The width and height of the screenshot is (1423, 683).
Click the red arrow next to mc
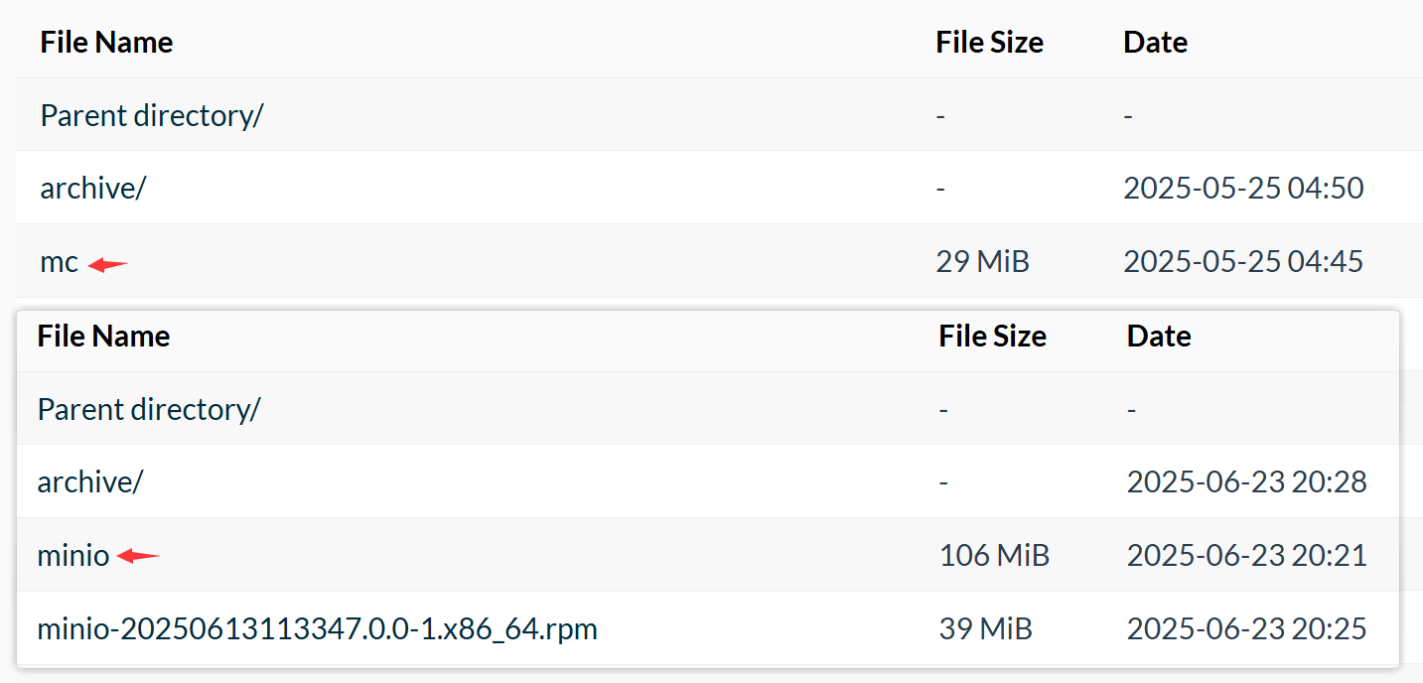click(108, 264)
